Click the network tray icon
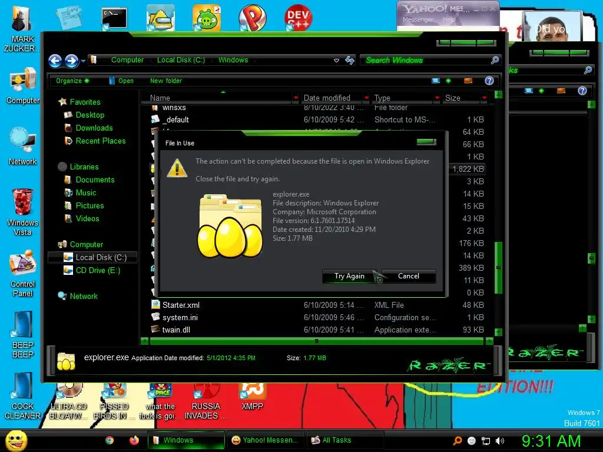603x452 pixels. point(486,441)
